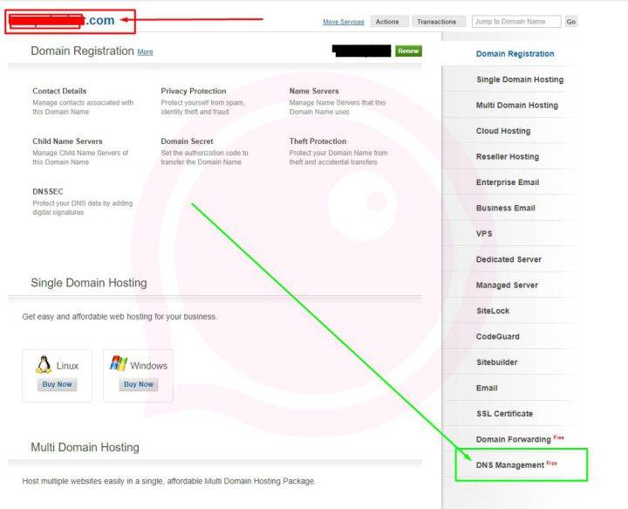Open DNS Management in the sidebar
628x509 pixels.
click(x=510, y=465)
